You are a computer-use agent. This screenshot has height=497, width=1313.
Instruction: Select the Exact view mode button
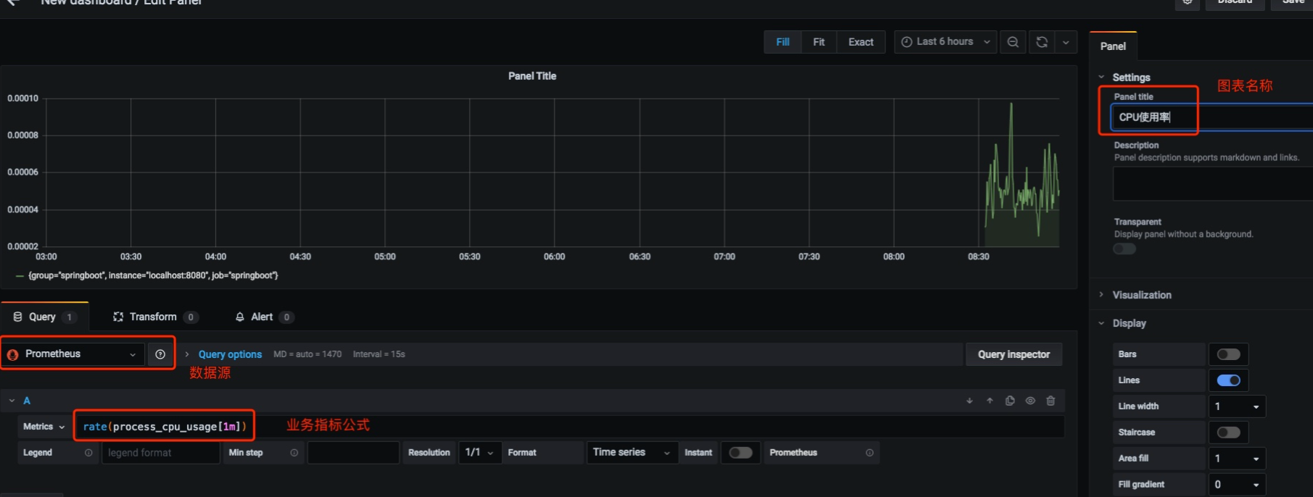coord(861,42)
